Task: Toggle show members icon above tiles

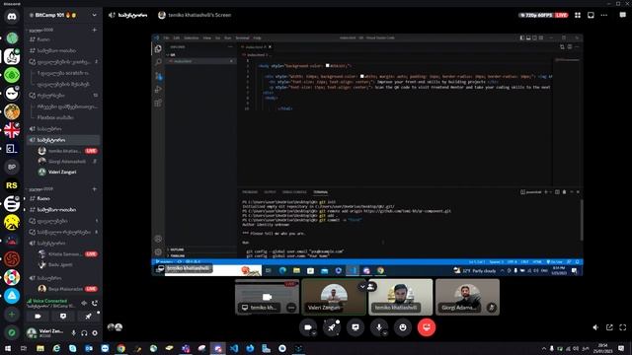Action: pos(371,287)
